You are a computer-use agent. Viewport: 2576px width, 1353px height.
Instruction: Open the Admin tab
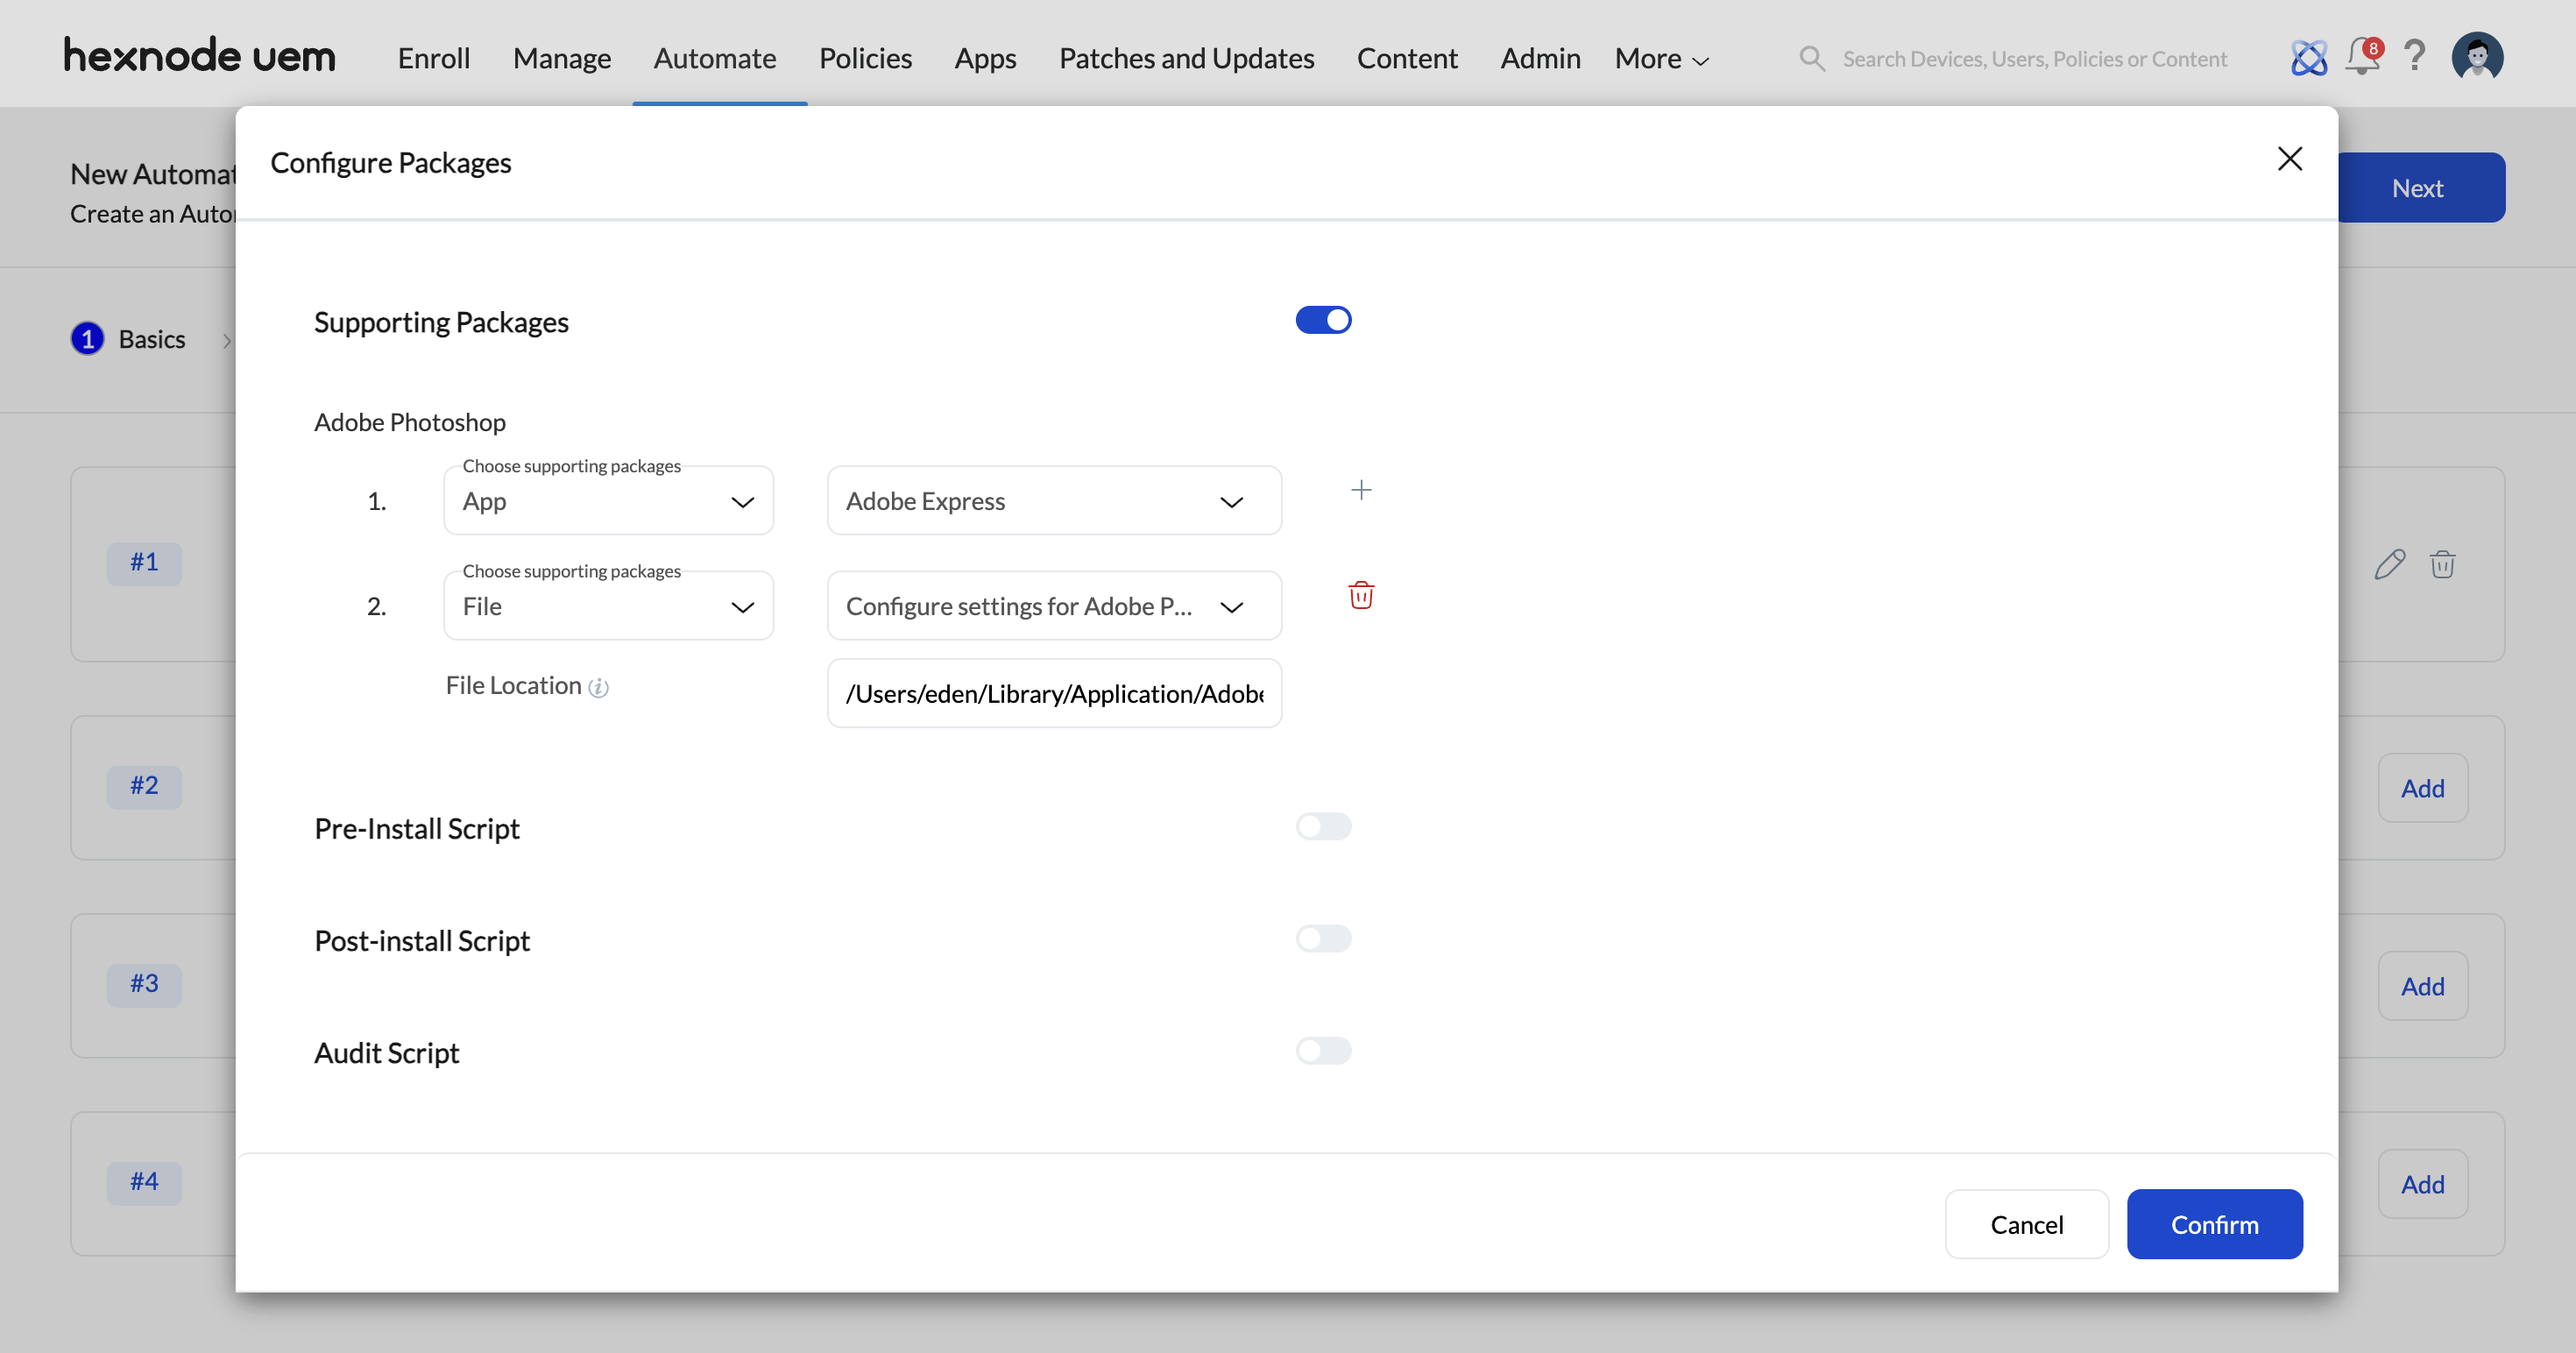click(x=1540, y=58)
